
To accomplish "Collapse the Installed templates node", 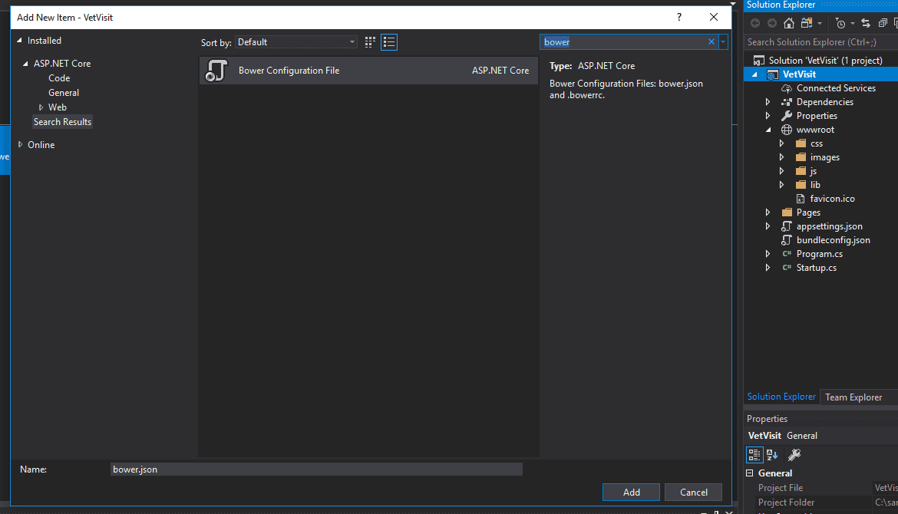I will tap(19, 40).
